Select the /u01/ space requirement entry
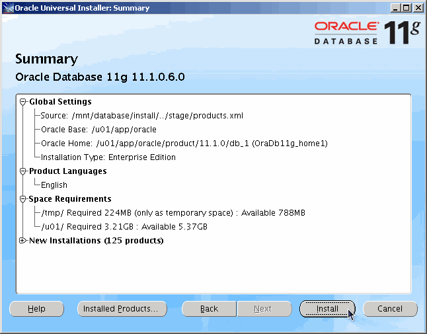Viewport: 427px width, 334px height. point(124,227)
